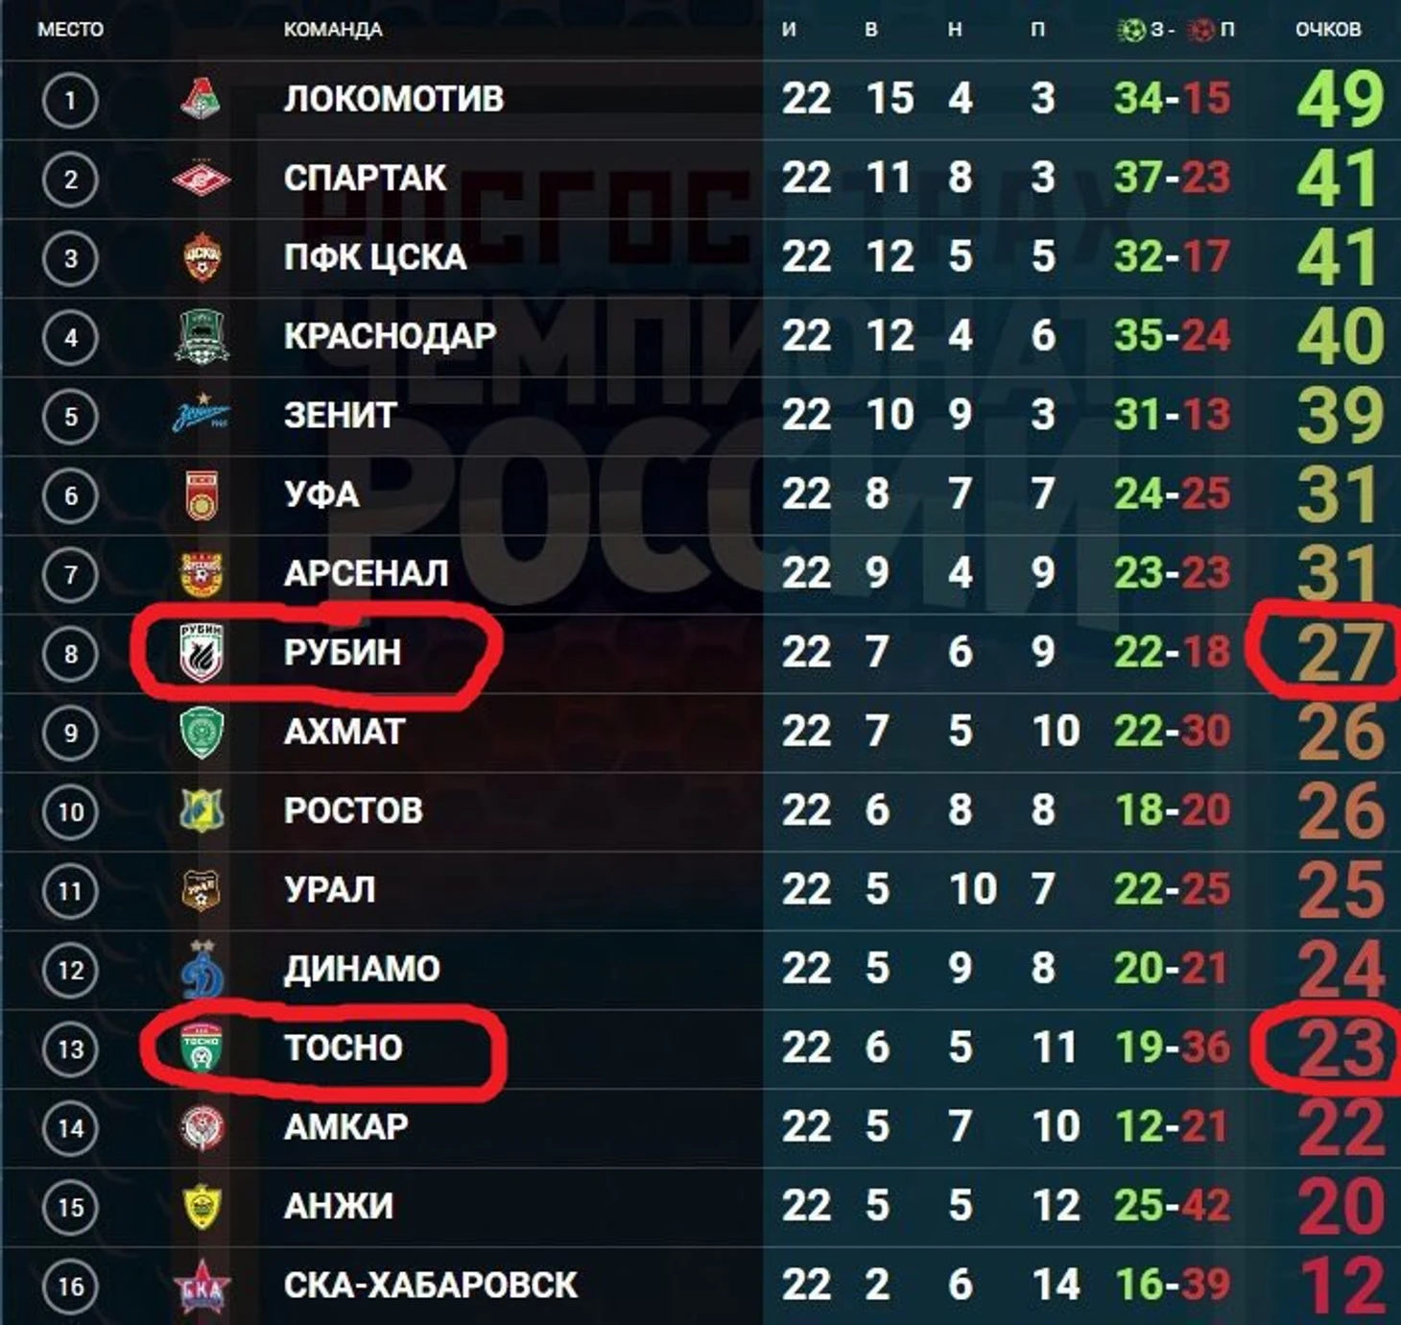
Task: Select the Rostov club crest
Action: (x=202, y=810)
